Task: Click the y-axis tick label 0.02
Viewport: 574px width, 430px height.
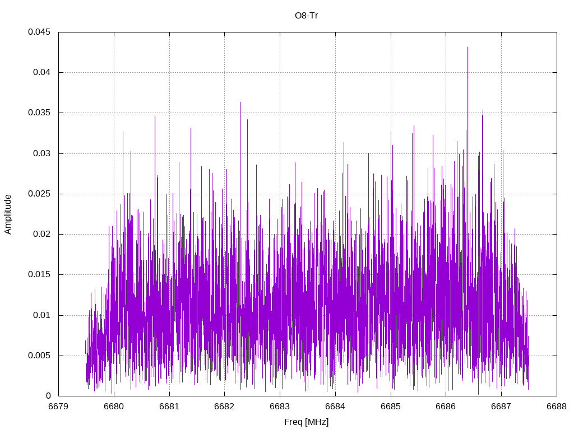Action: pos(41,235)
